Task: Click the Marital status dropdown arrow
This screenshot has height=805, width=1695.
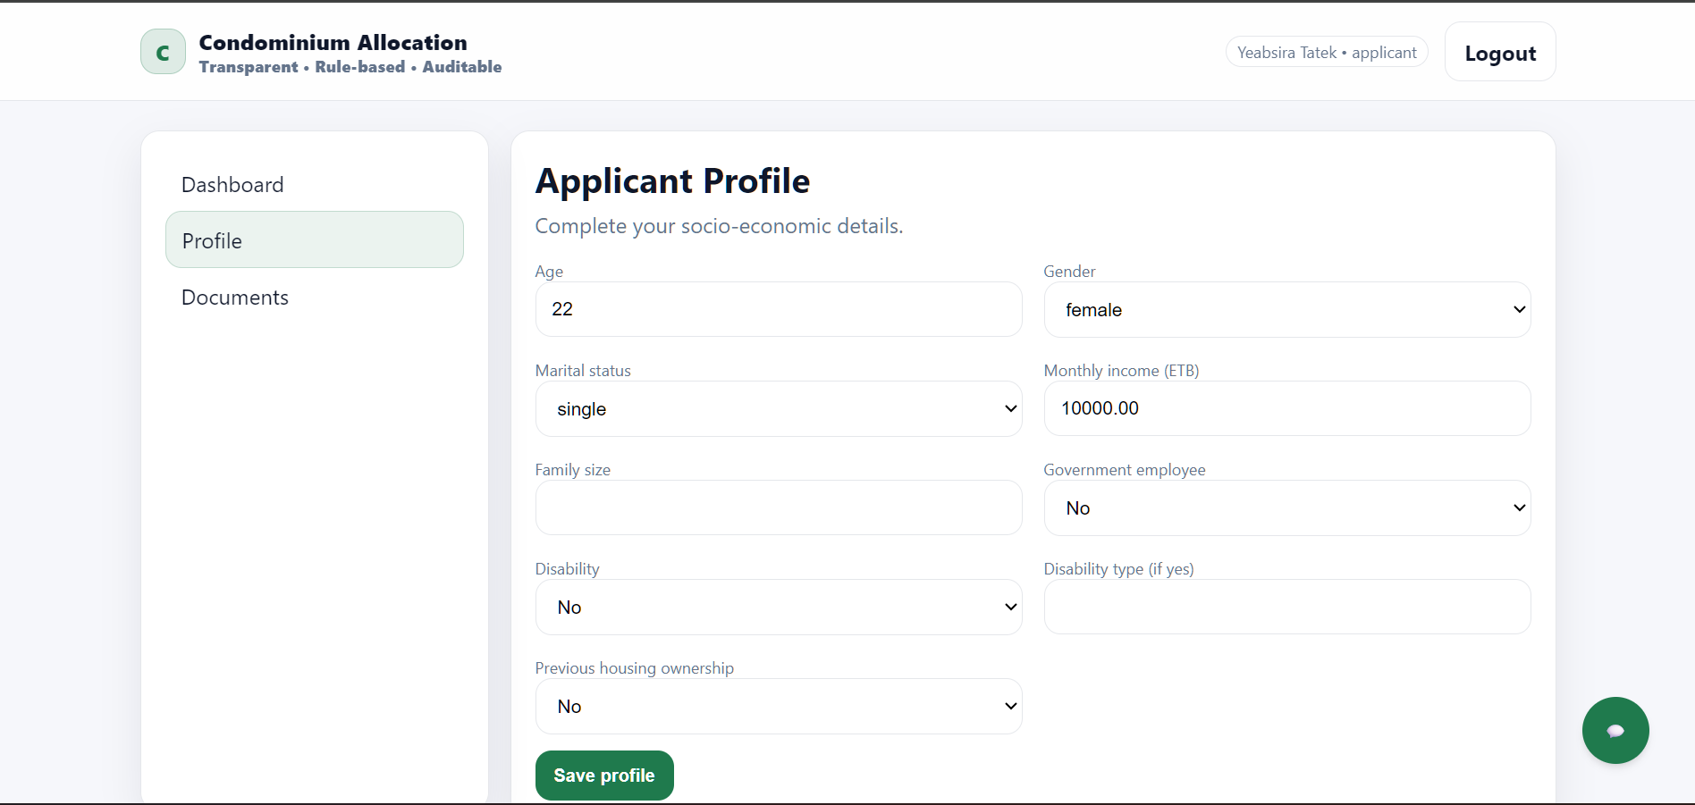Action: 1010,408
